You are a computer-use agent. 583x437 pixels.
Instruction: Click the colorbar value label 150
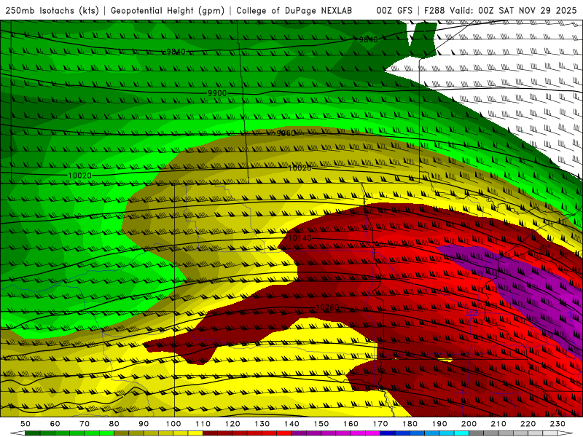(321, 424)
